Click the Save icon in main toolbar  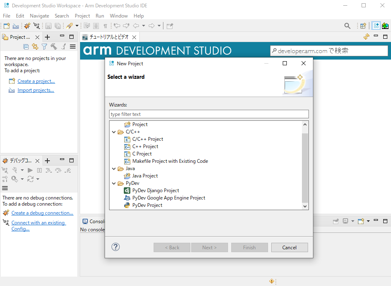click(48, 26)
